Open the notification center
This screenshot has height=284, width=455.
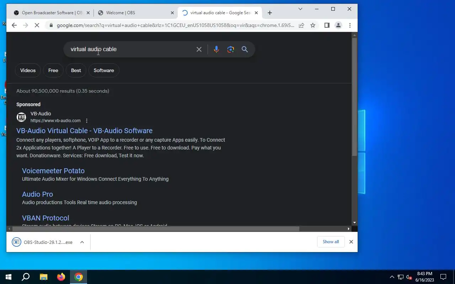point(443,277)
